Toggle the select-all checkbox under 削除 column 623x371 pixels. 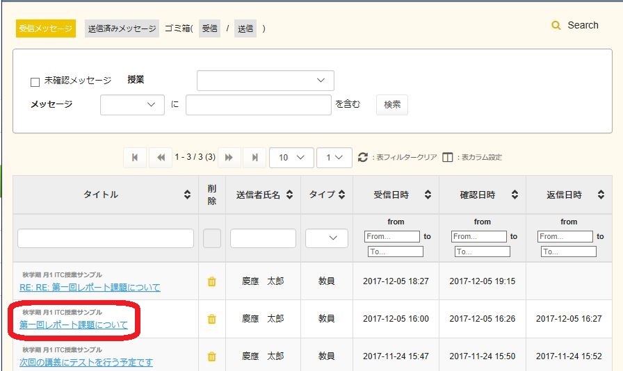[x=212, y=238]
